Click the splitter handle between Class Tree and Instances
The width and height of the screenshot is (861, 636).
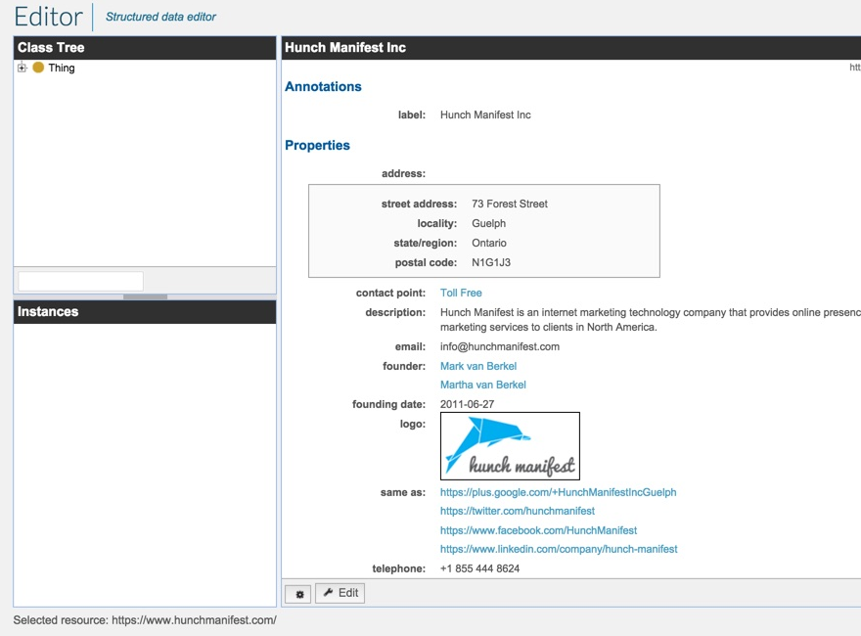point(145,296)
